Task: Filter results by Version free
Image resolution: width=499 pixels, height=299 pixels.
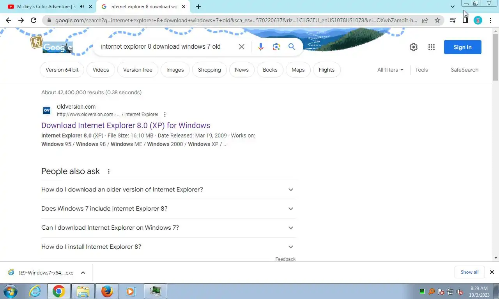Action: pos(138,70)
